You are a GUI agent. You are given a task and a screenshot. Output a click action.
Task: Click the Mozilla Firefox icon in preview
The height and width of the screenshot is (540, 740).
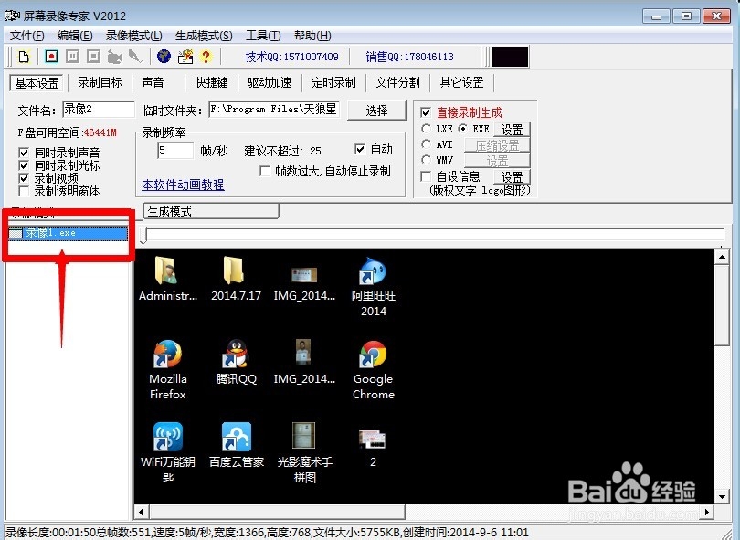point(167,355)
